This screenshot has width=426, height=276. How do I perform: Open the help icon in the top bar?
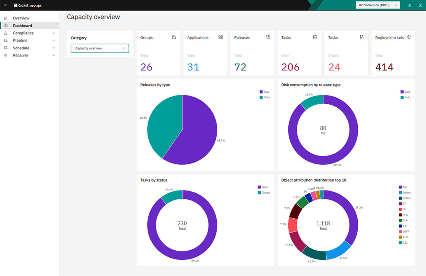tap(408, 5)
